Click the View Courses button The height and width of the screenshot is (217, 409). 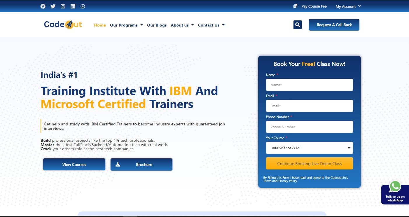click(74, 164)
